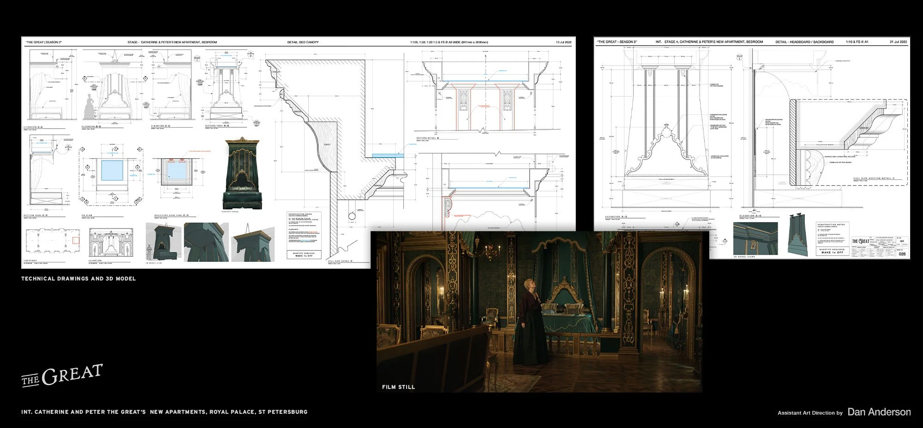The height and width of the screenshot is (428, 923).
Task: Click "CONSTRUCTION NOTES" on headboard sheet
Action: pos(831,225)
